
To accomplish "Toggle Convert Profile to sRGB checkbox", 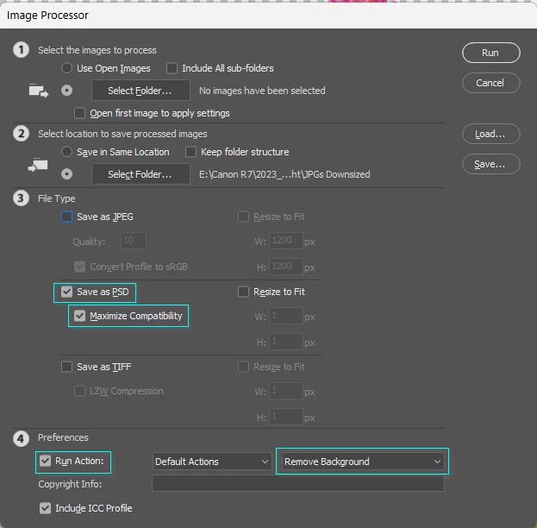I will 79,267.
